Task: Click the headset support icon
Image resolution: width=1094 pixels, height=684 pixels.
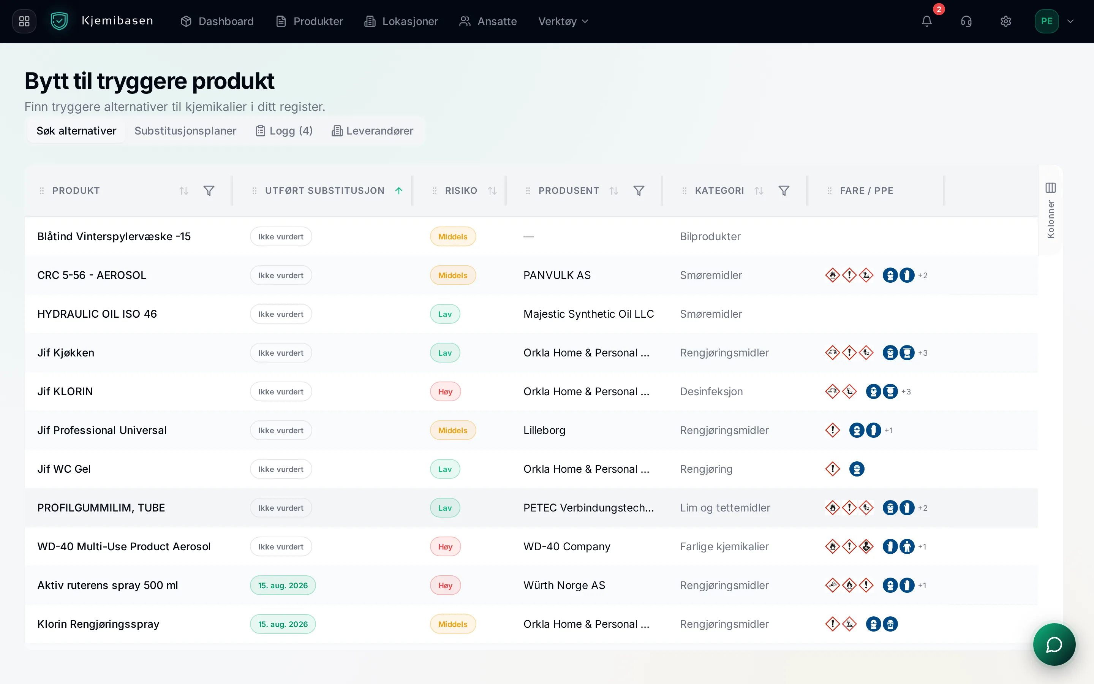Action: pos(966,21)
